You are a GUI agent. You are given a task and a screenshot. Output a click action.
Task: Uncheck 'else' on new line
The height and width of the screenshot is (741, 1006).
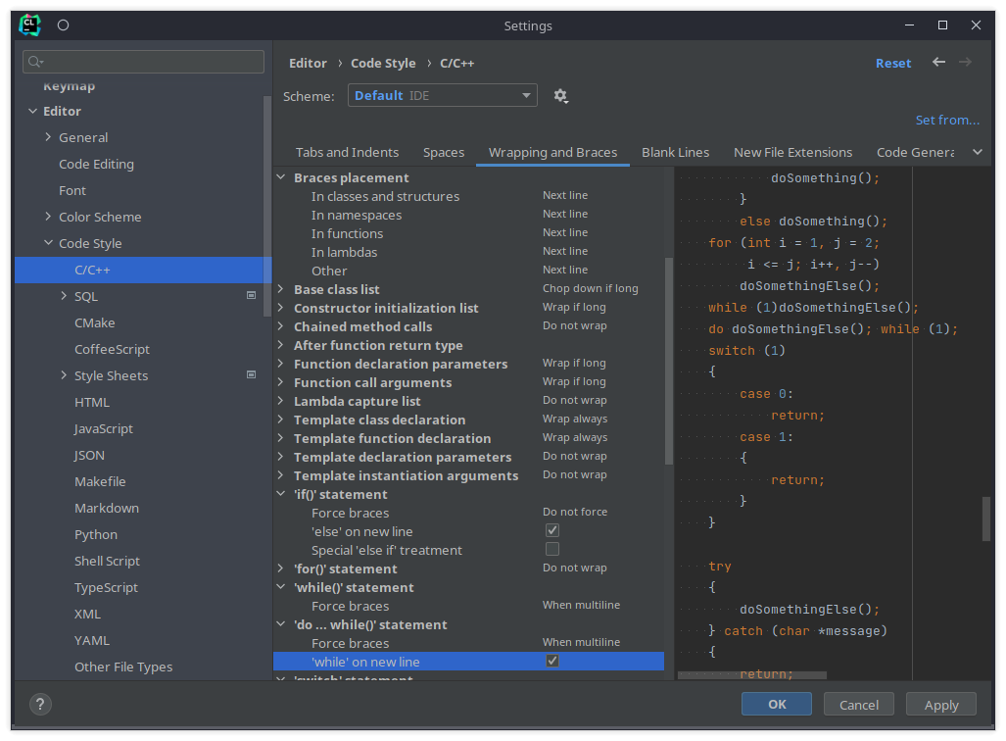click(x=551, y=529)
